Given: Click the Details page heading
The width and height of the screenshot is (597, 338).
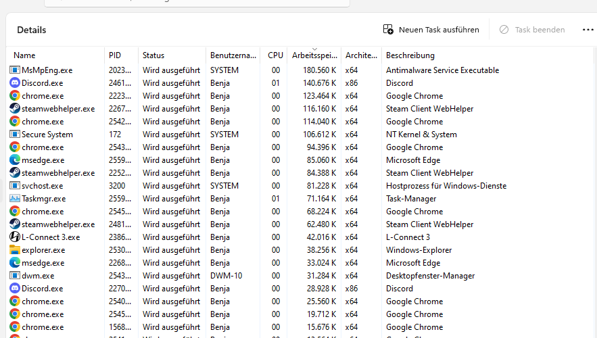Looking at the screenshot, I should 32,30.
